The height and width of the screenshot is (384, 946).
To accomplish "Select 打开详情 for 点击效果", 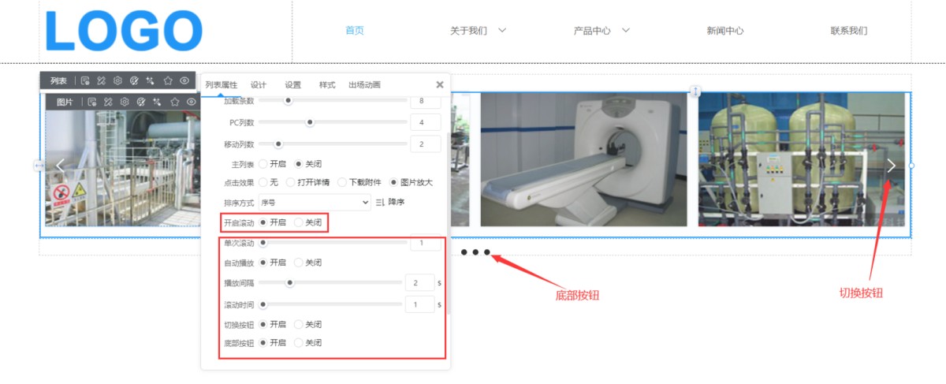I will pyautogui.click(x=291, y=183).
